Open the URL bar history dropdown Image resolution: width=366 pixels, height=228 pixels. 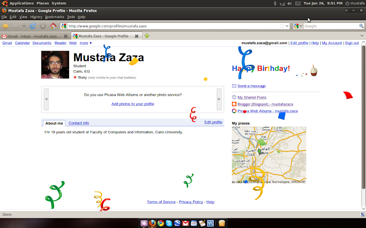point(287,26)
